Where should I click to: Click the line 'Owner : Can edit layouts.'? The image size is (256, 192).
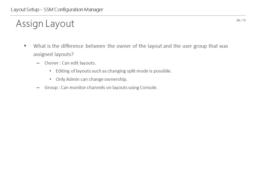pyautogui.click(x=70, y=63)
